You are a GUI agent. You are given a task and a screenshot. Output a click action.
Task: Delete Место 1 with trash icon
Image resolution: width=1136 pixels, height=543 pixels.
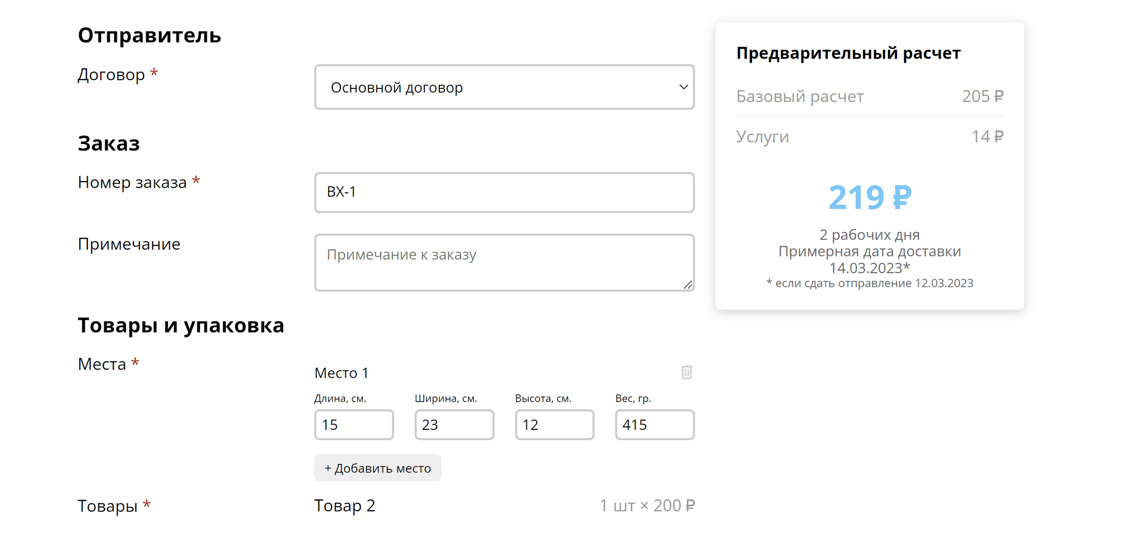coord(686,372)
